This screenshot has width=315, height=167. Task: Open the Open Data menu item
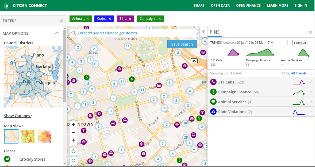[x=220, y=5]
